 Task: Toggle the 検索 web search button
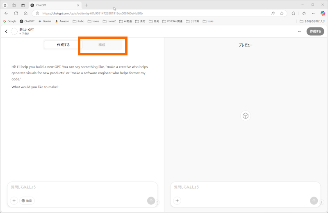tap(27, 201)
